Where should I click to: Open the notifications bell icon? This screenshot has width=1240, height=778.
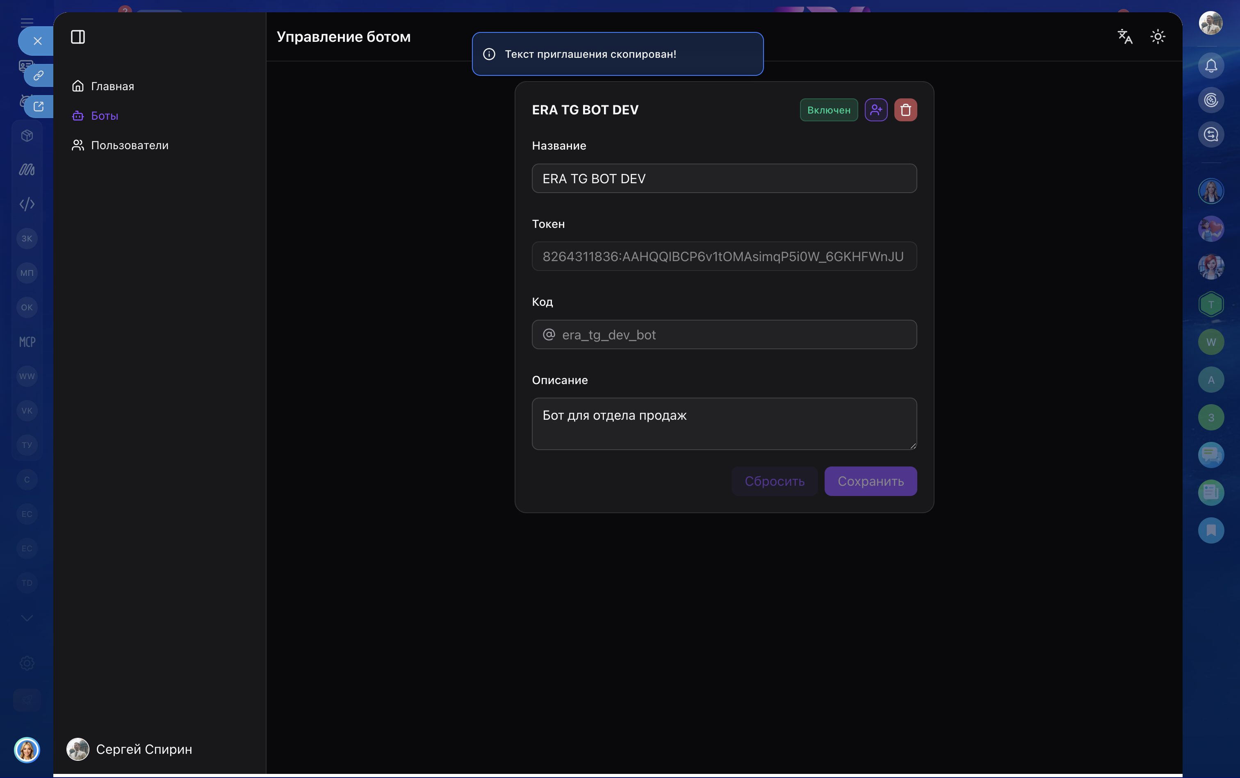[x=1210, y=66]
